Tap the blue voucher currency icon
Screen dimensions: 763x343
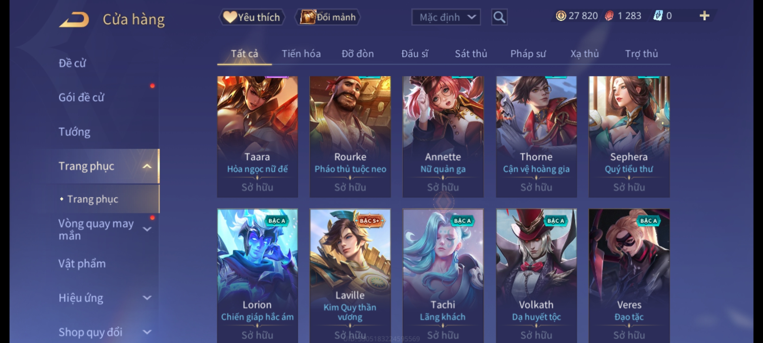click(x=658, y=16)
